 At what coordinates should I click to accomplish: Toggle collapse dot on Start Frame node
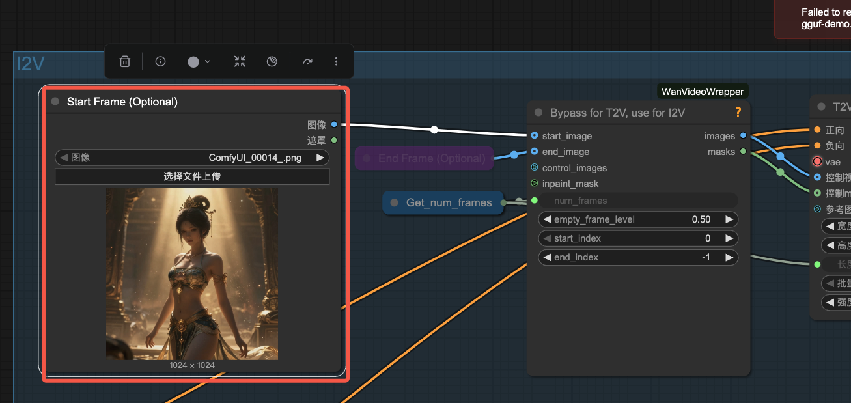click(x=55, y=102)
